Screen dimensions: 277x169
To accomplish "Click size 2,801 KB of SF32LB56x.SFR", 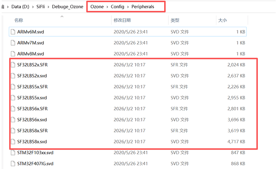I will (236, 109).
